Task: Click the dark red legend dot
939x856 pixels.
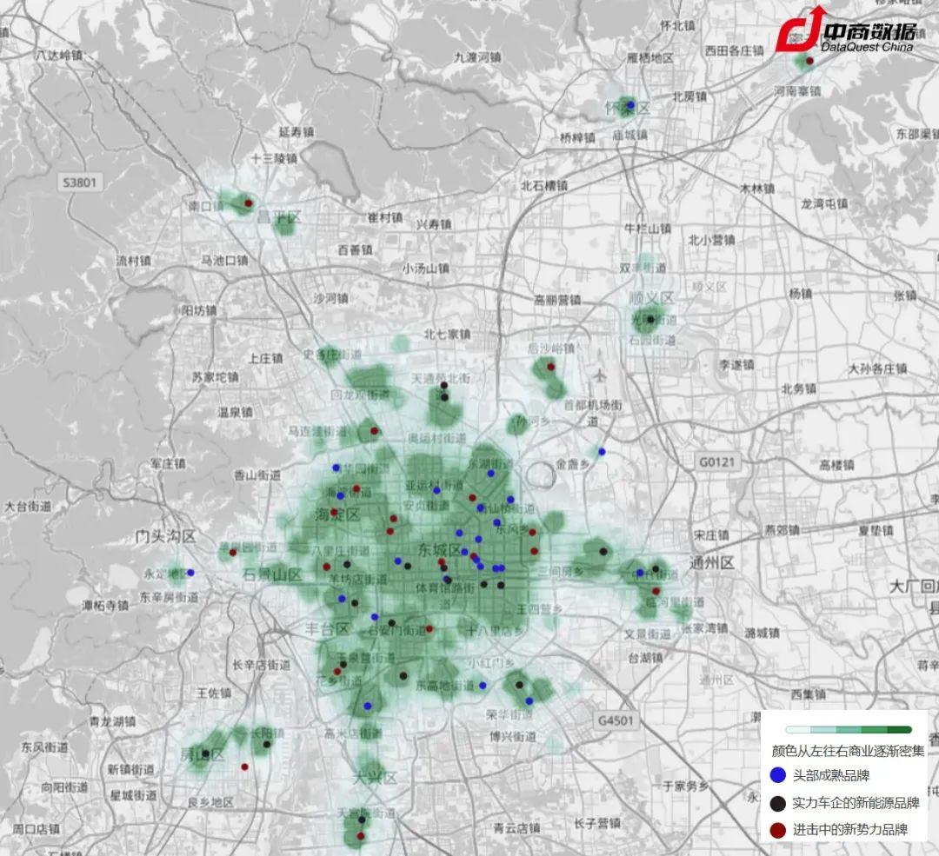Action: [778, 830]
